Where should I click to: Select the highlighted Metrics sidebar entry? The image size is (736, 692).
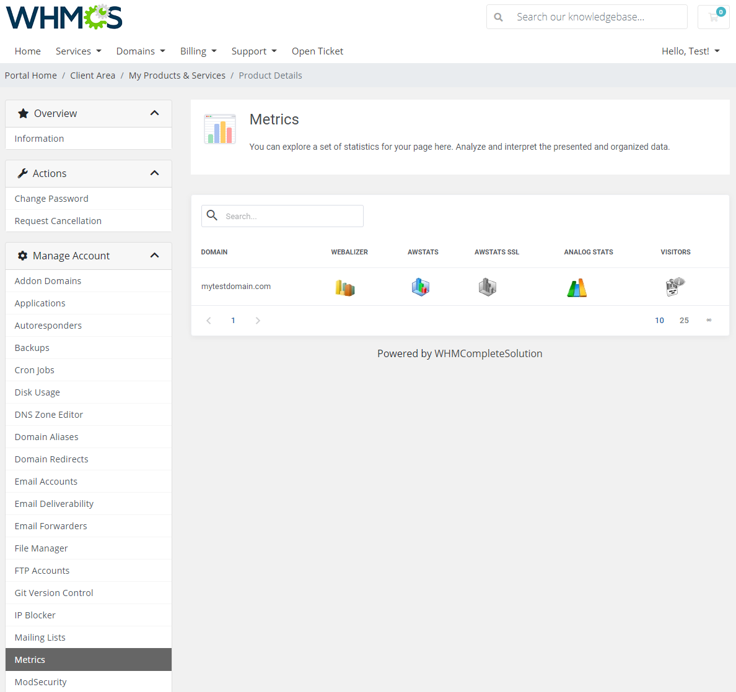[x=29, y=659]
